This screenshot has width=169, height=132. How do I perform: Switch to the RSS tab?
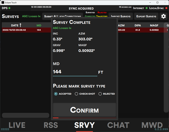pyautogui.click(x=51, y=125)
